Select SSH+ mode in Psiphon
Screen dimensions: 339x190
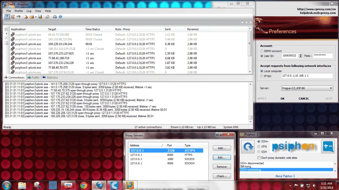pyautogui.click(x=259, y=142)
